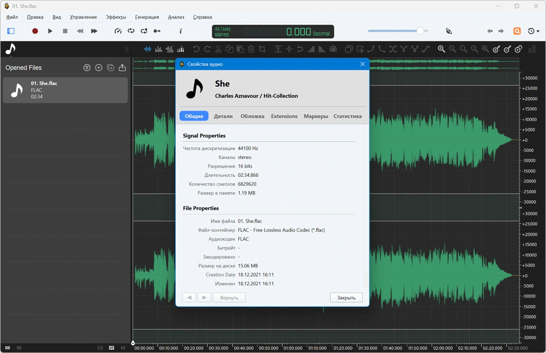Start recording with the red Record button
546x353 pixels.
[35, 31]
